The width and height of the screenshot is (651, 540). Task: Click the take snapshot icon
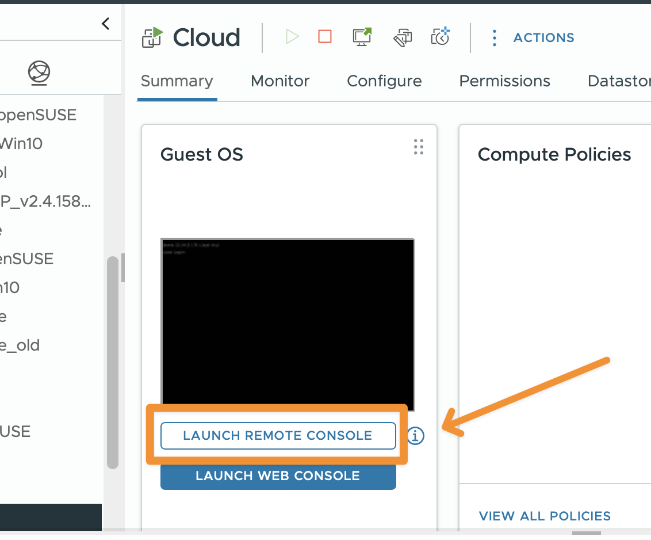pos(440,37)
